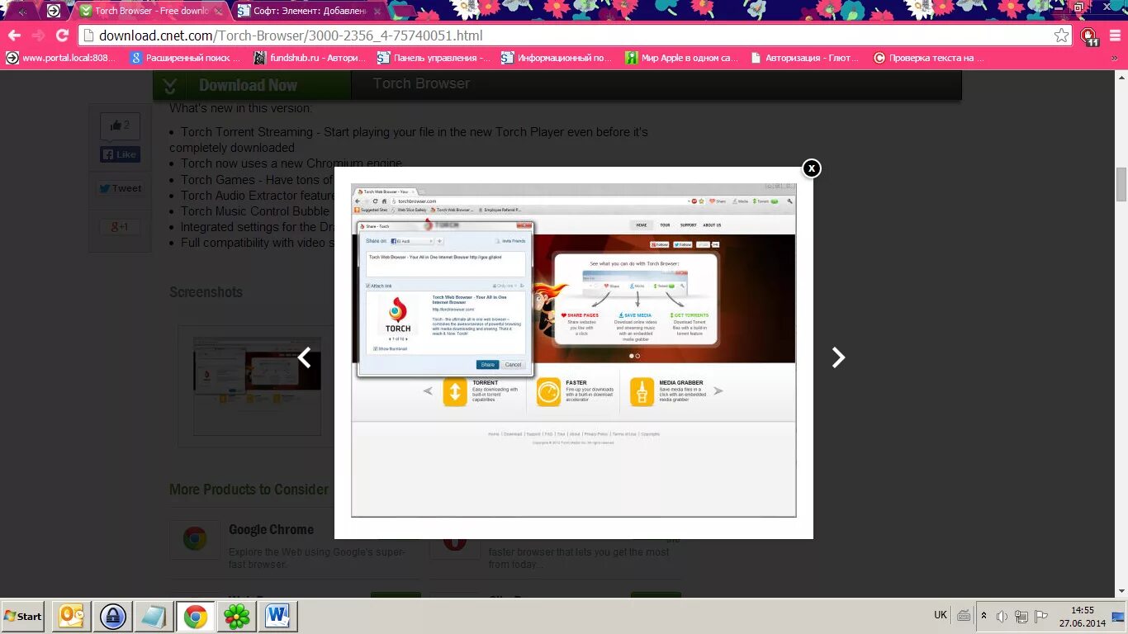Click the Tweet button
Viewport: 1128px width, 634px height.
click(121, 188)
